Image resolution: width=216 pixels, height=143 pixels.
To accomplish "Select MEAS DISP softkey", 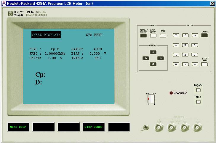I will pyautogui.click(x=18, y=127).
